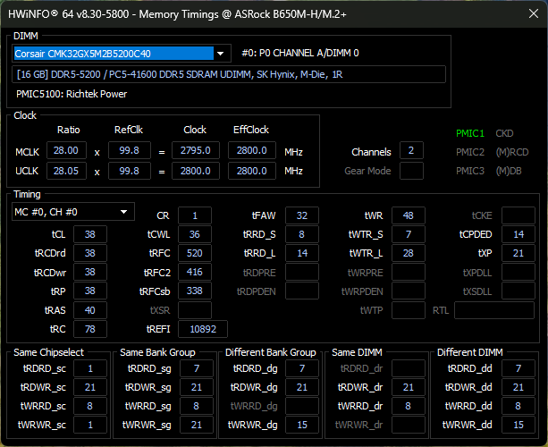Click the tRFCsb value 338
This screenshot has height=447, width=548.
click(195, 291)
